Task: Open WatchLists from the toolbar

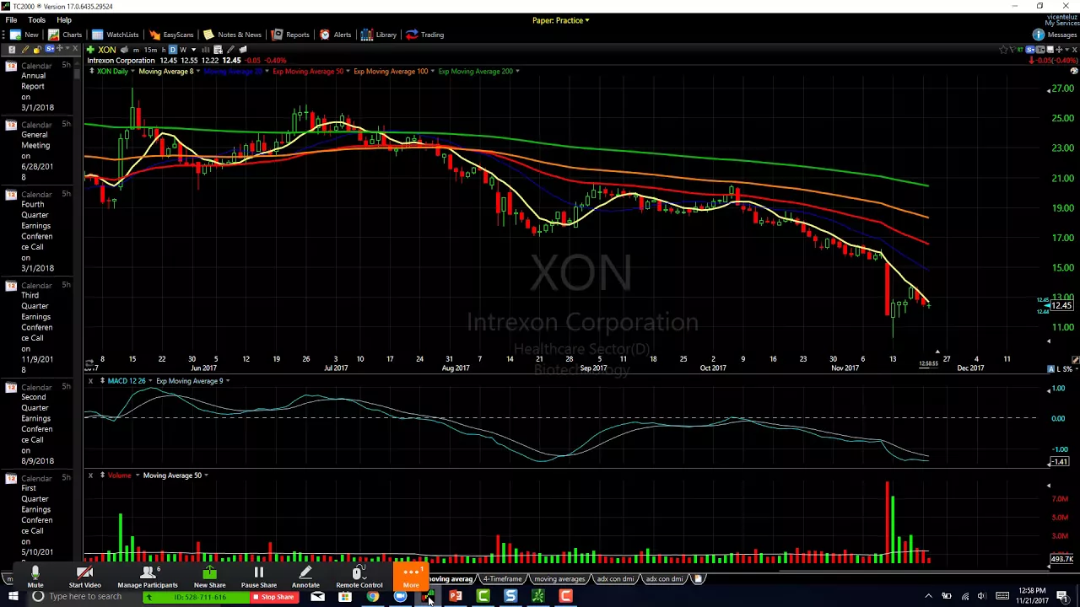Action: point(116,35)
